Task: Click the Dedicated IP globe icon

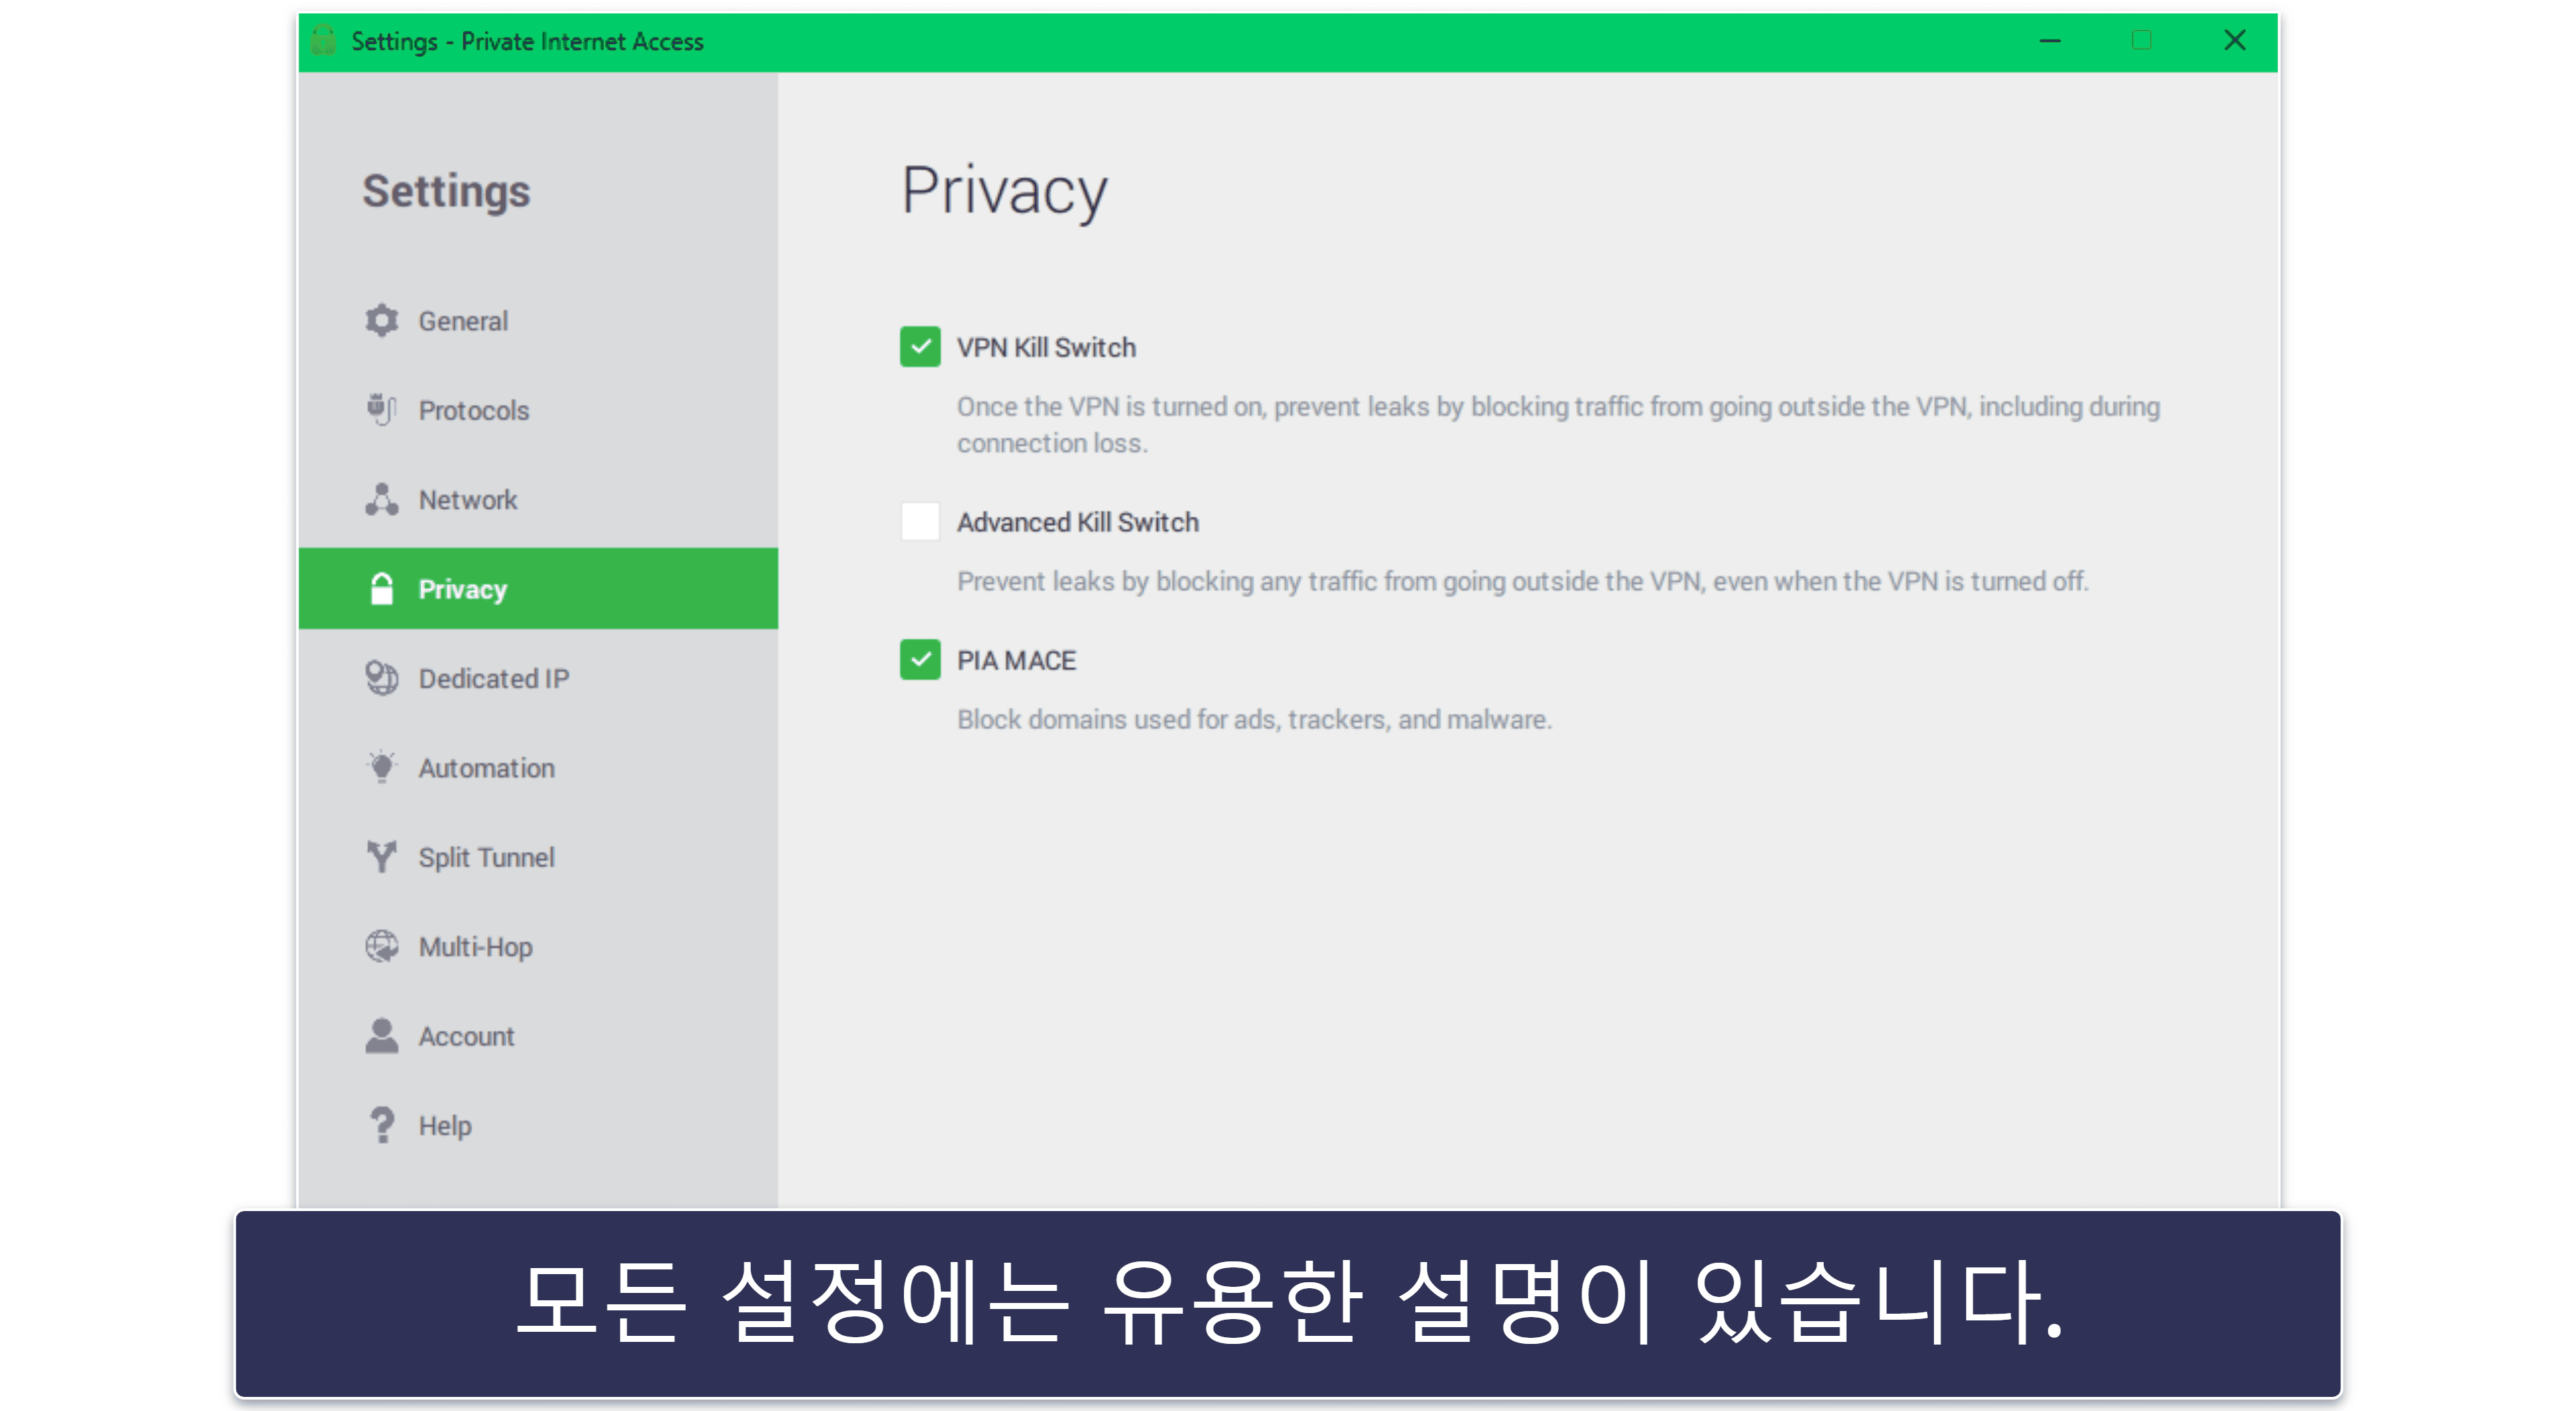Action: tap(381, 677)
